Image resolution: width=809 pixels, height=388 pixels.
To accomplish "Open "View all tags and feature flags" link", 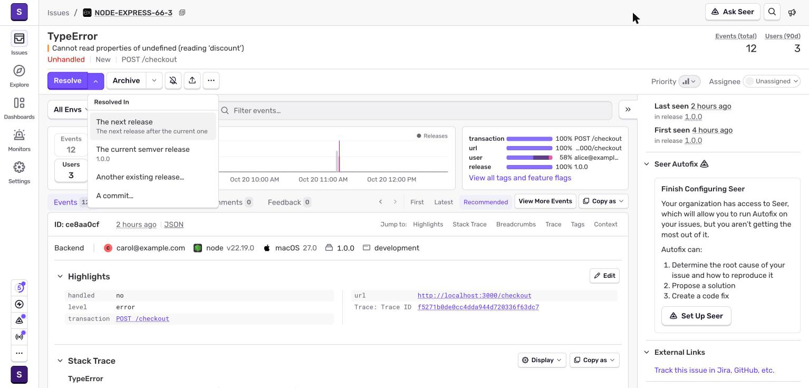I will tap(520, 178).
